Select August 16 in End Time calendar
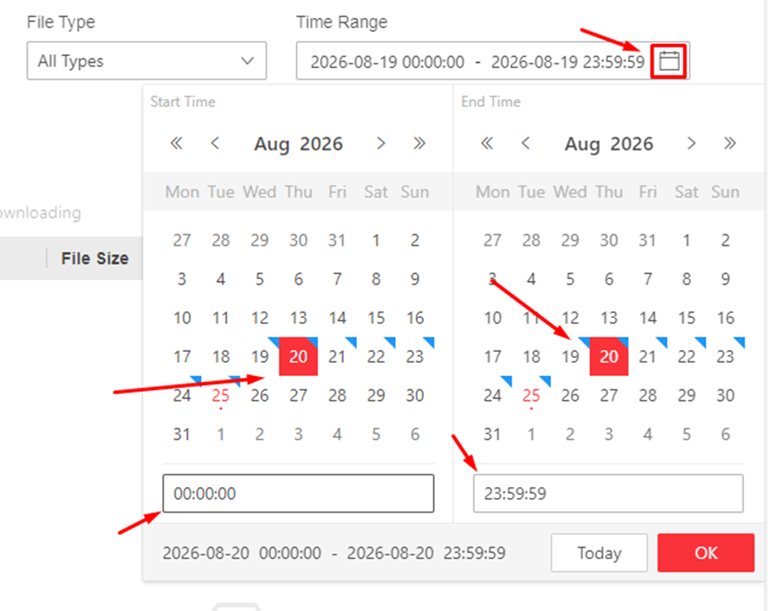 (x=725, y=318)
